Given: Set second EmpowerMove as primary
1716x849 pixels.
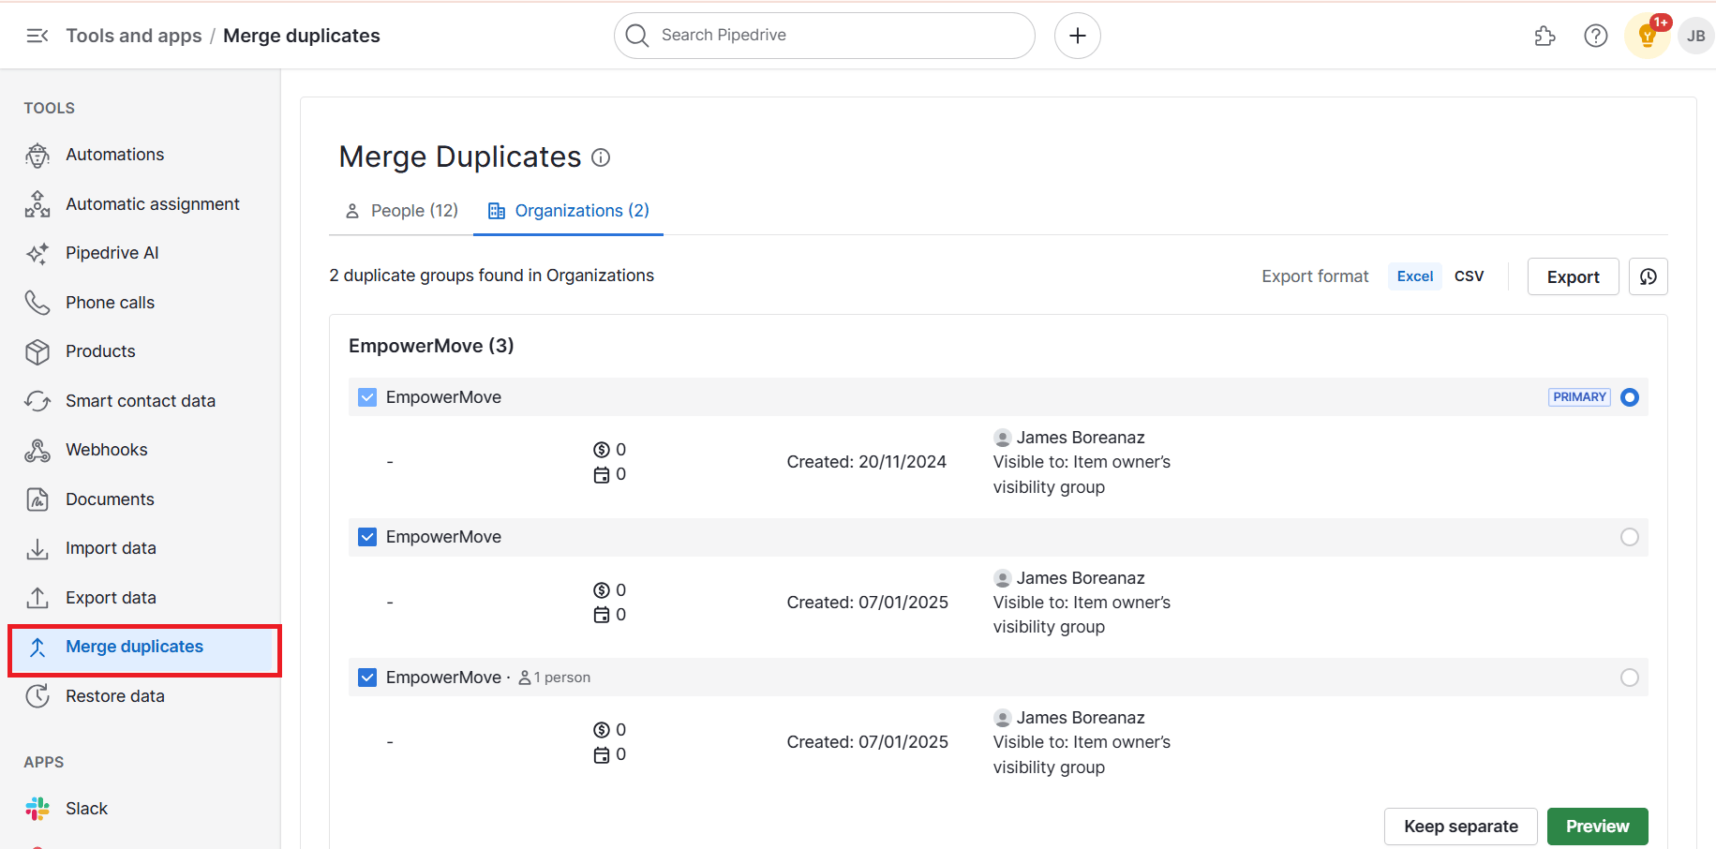Looking at the screenshot, I should pos(1629,537).
